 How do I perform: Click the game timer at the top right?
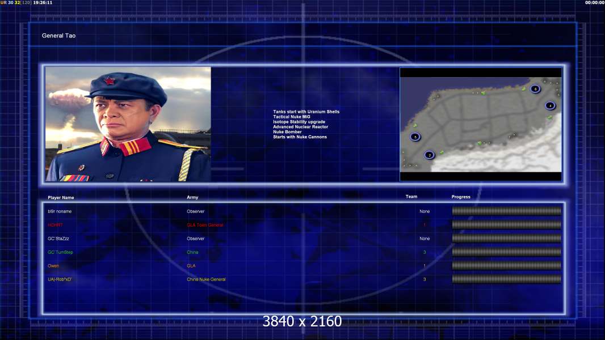(595, 2)
